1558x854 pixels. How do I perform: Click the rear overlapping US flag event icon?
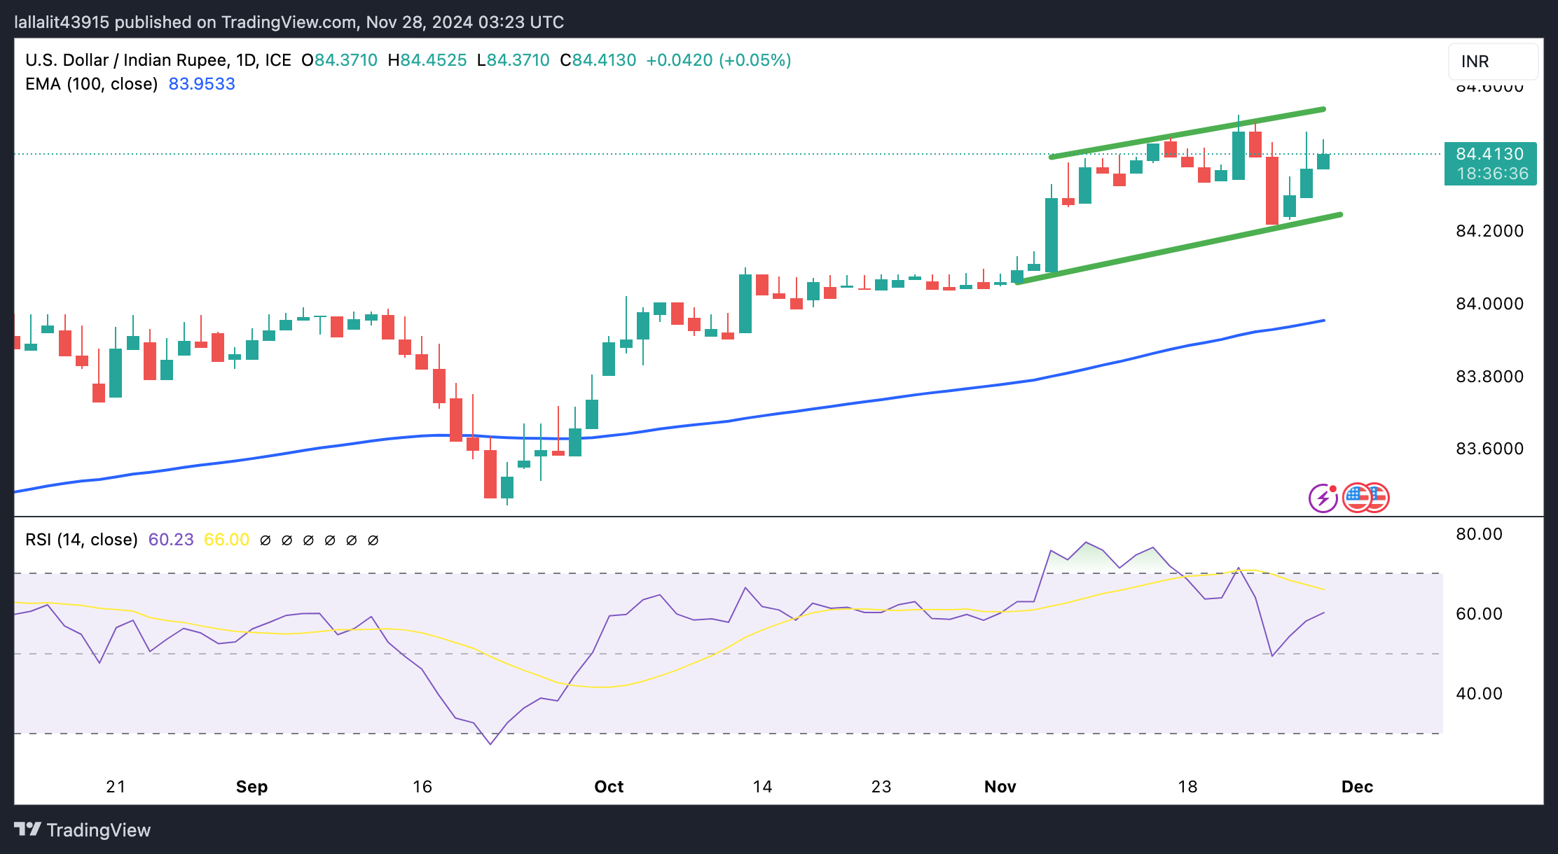click(x=1380, y=498)
